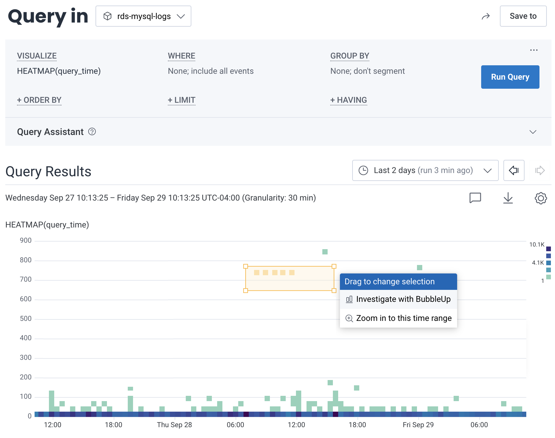Add a LIMIT clause to the query
555x438 pixels.
[x=181, y=100]
